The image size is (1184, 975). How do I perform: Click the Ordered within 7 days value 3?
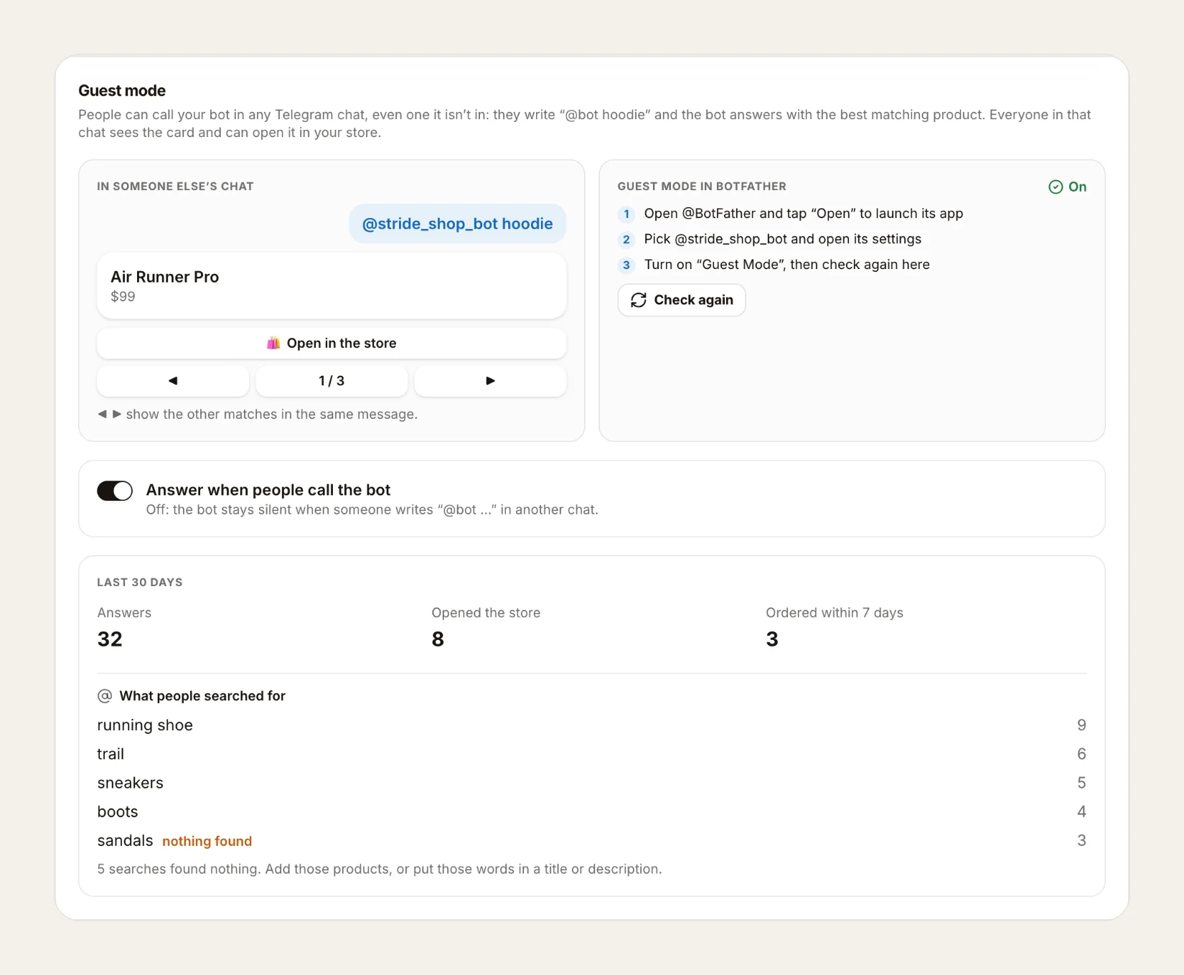(772, 639)
